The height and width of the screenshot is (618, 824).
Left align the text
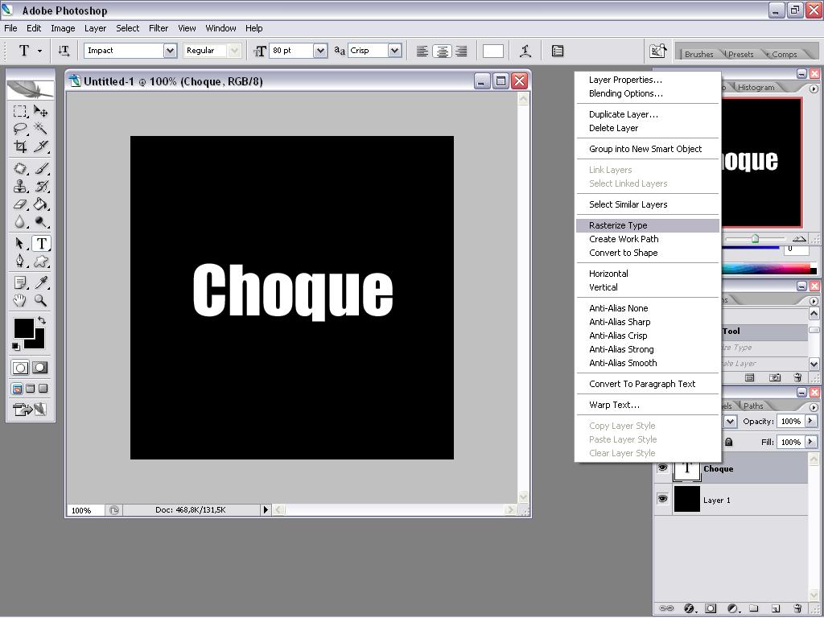point(422,51)
